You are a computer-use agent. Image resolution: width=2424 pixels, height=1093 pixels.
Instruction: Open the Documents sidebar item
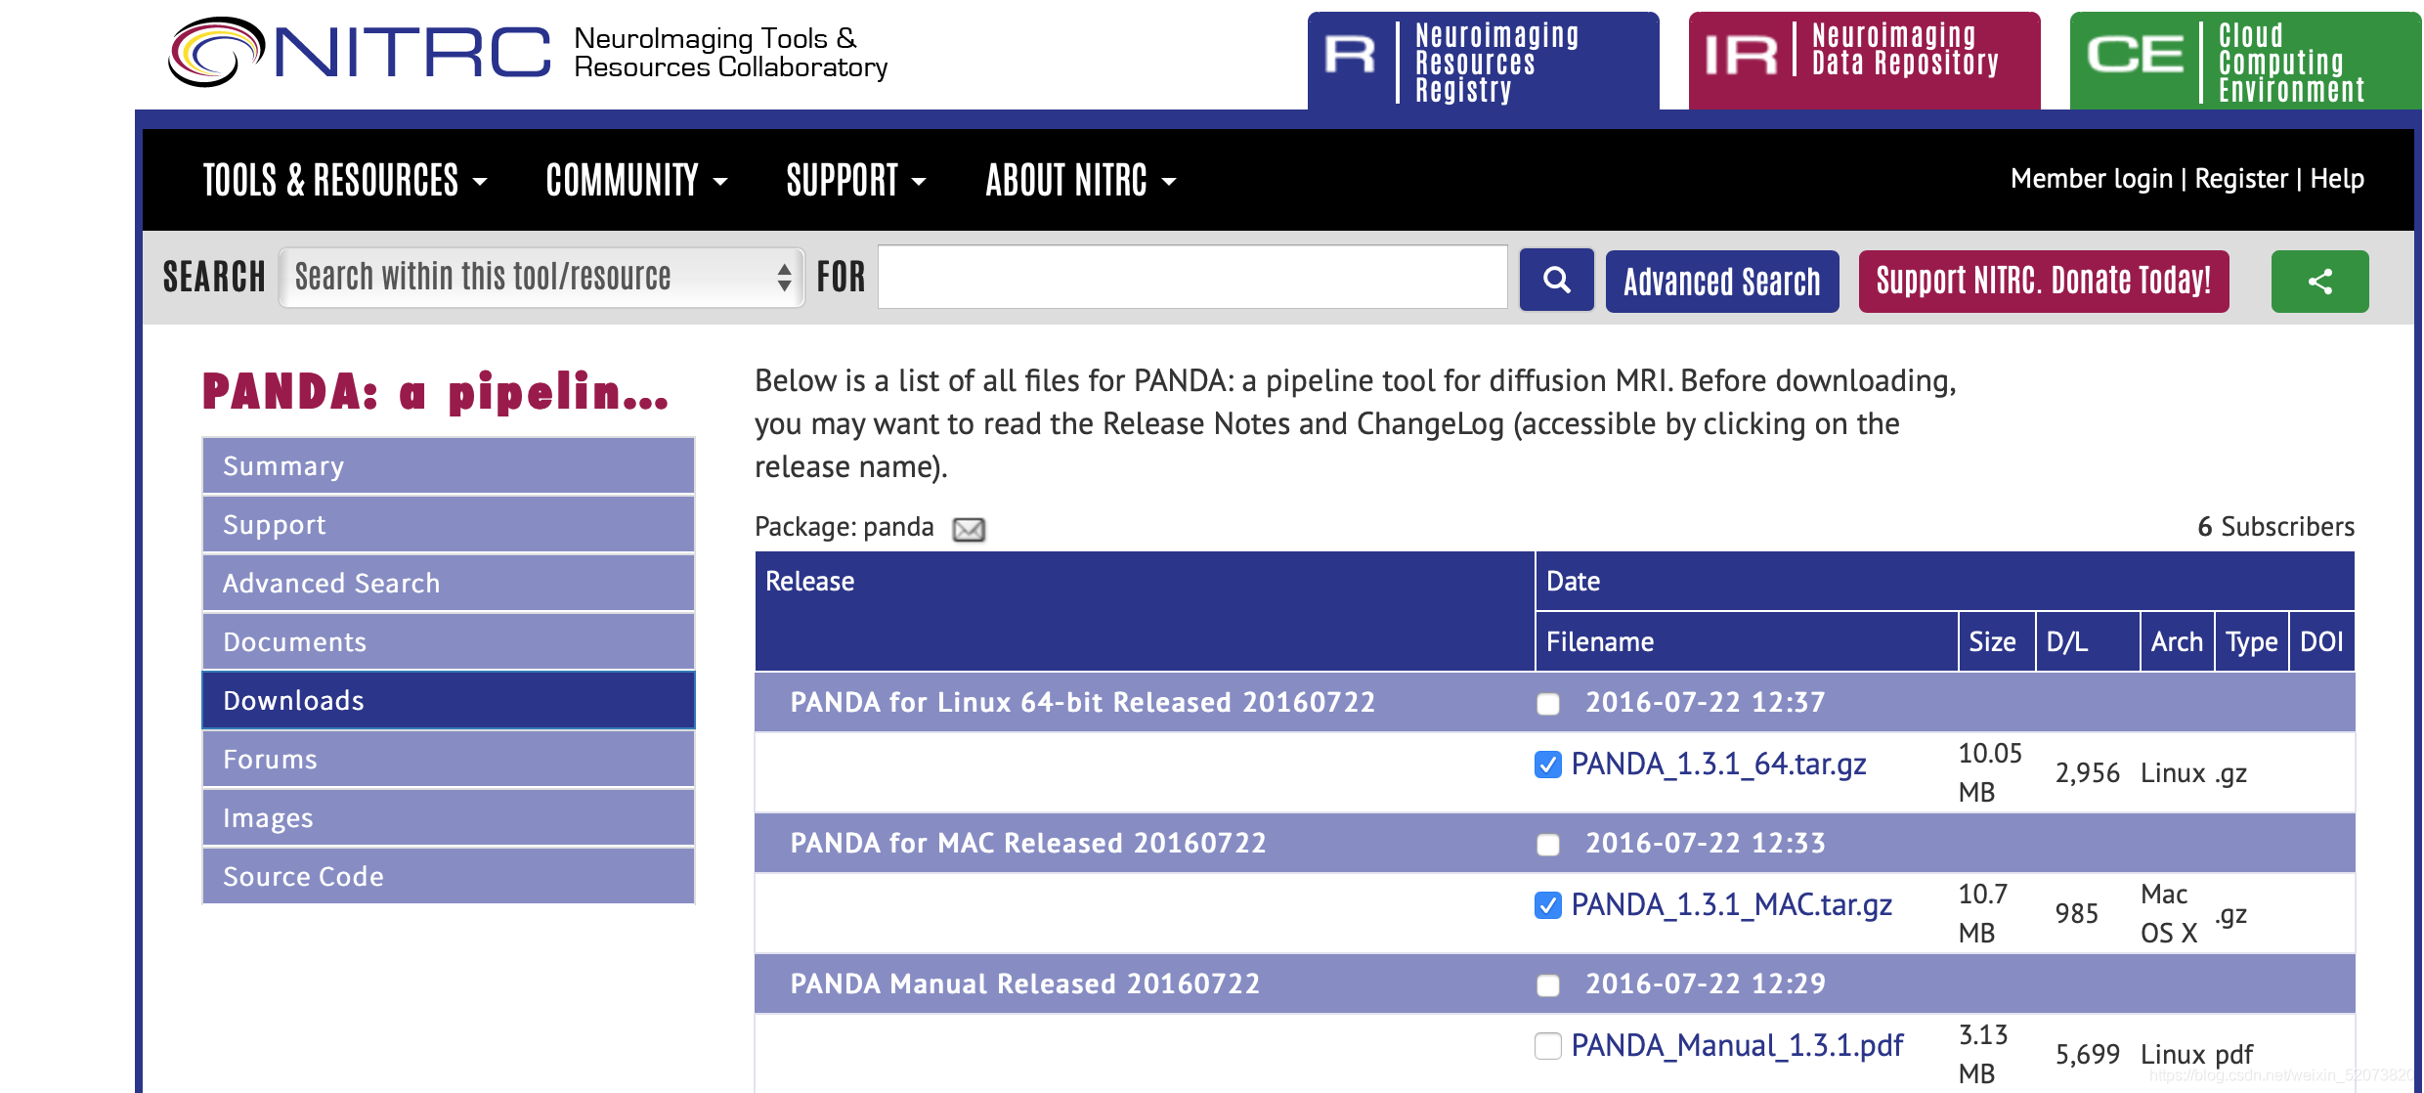[449, 641]
